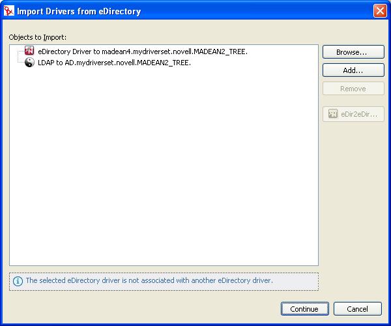The image size is (391, 326).
Task: Select LDAP to AD.mydriverset row text
Action: (114, 63)
